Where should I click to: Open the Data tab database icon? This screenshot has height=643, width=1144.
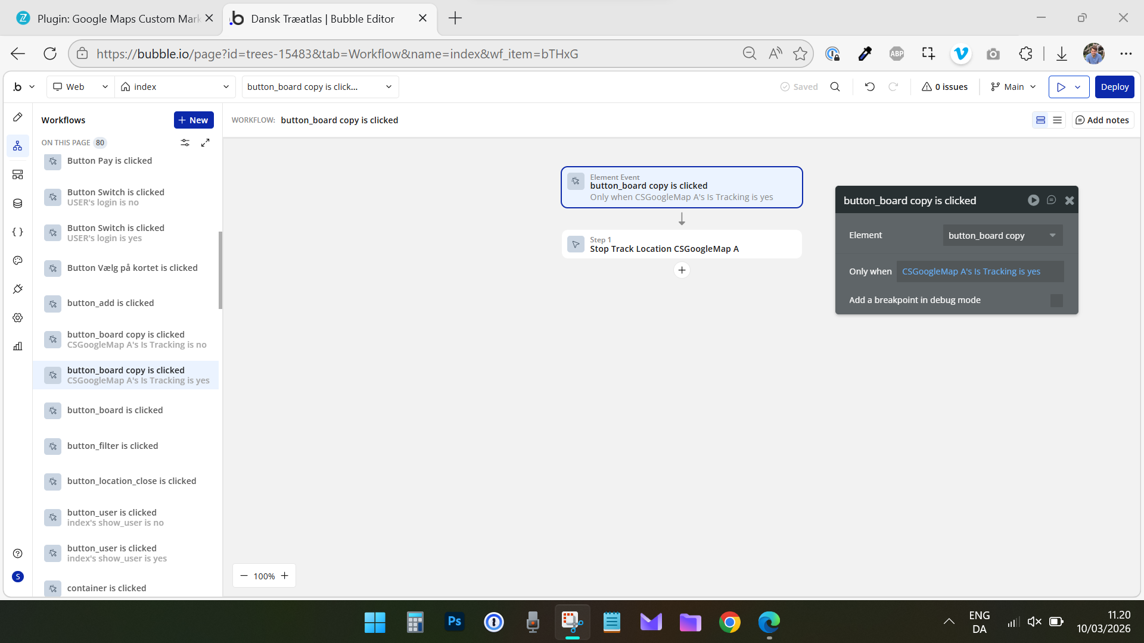(x=18, y=204)
